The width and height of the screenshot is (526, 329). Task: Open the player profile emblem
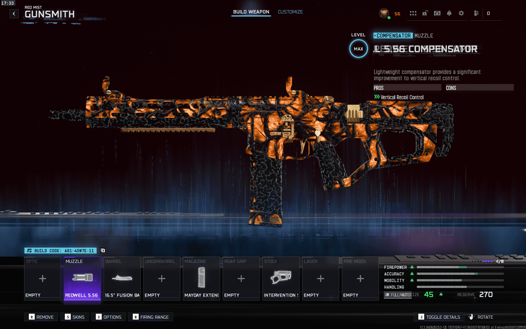pos(384,13)
